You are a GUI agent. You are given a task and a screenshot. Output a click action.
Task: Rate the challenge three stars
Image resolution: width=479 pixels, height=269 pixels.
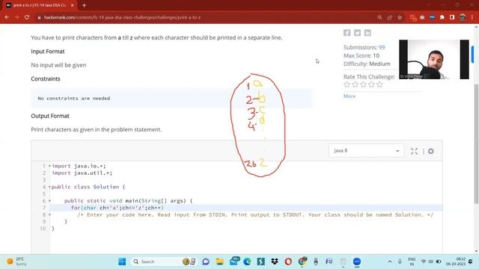pyautogui.click(x=363, y=84)
